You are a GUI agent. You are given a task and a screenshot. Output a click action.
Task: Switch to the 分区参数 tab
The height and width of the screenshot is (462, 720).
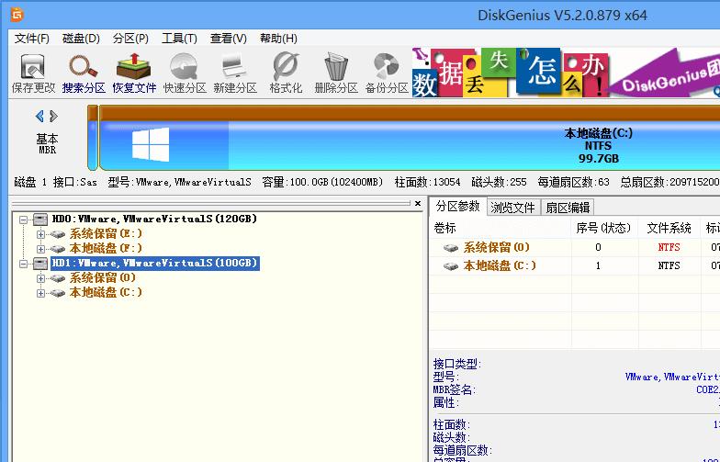(457, 206)
